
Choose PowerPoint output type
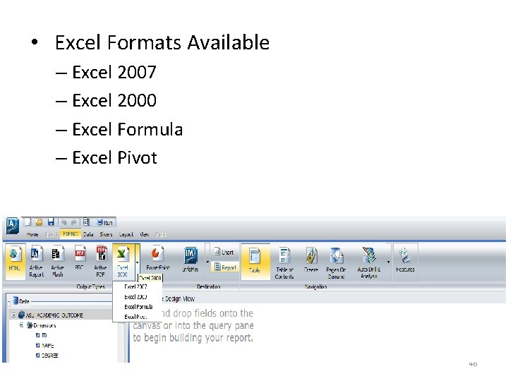coord(158,259)
